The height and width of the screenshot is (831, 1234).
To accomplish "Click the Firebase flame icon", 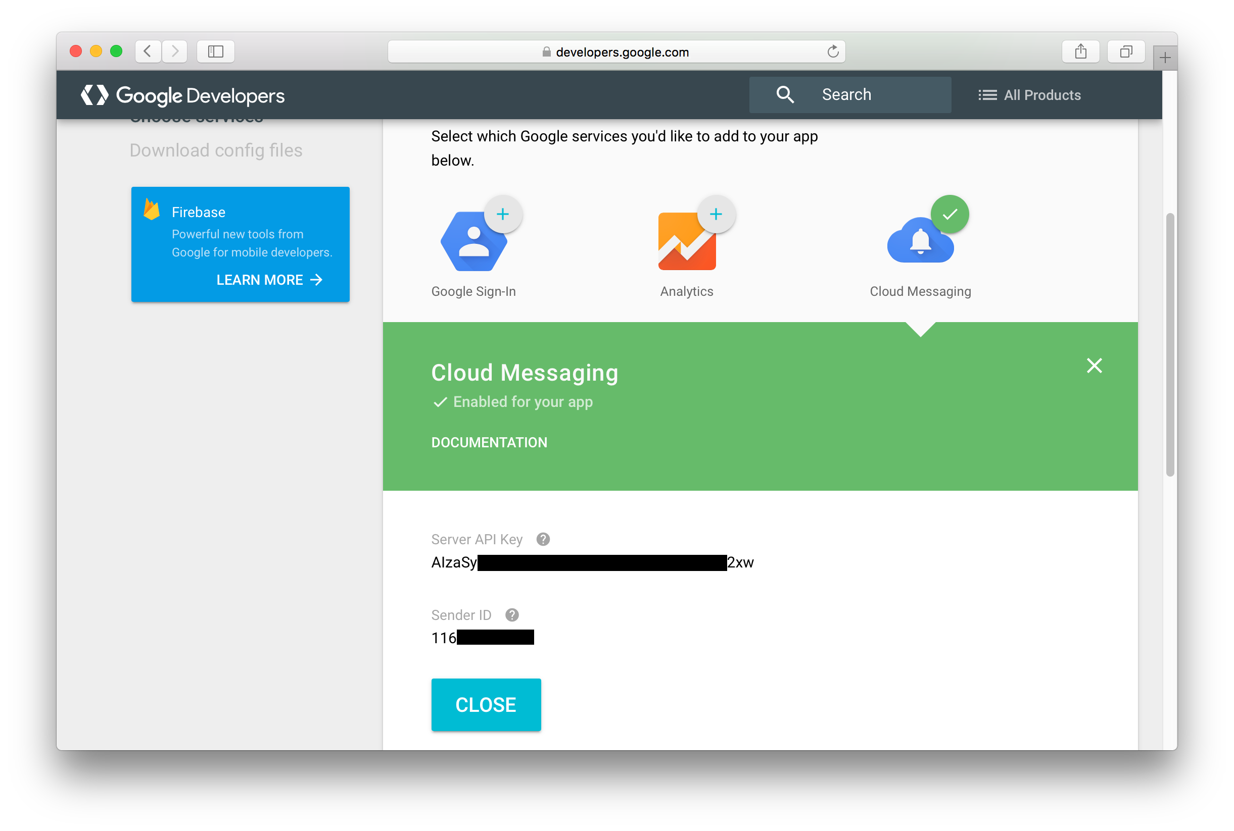I will pos(152,210).
